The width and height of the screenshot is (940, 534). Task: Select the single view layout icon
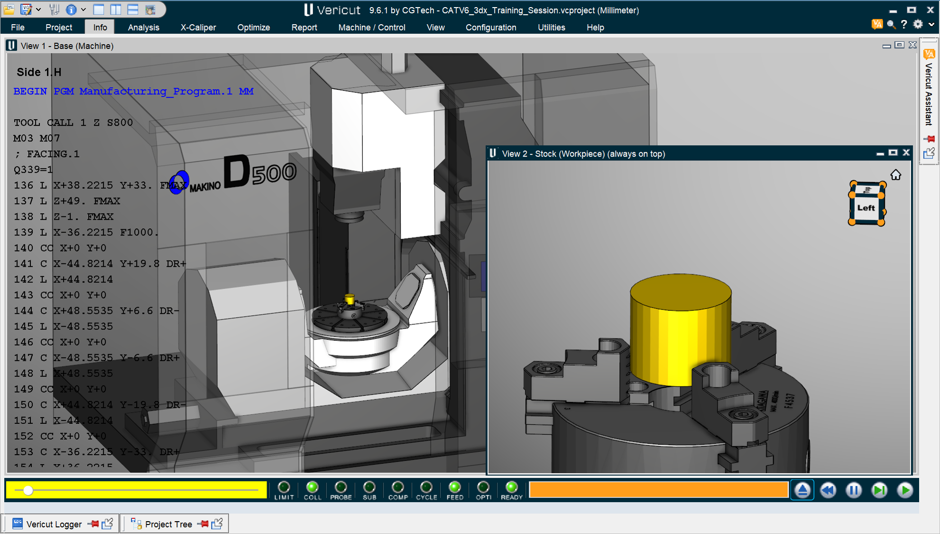coord(99,9)
